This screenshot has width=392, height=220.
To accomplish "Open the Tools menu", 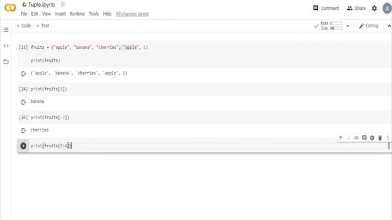I will pyautogui.click(x=94, y=13).
